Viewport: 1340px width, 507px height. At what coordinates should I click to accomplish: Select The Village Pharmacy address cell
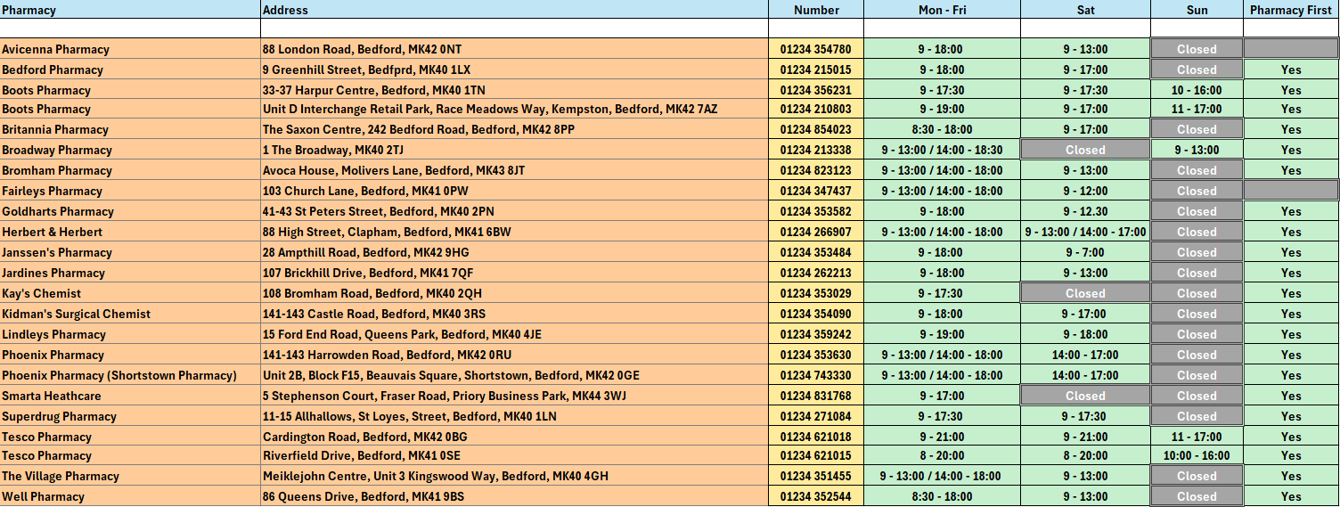click(514, 476)
